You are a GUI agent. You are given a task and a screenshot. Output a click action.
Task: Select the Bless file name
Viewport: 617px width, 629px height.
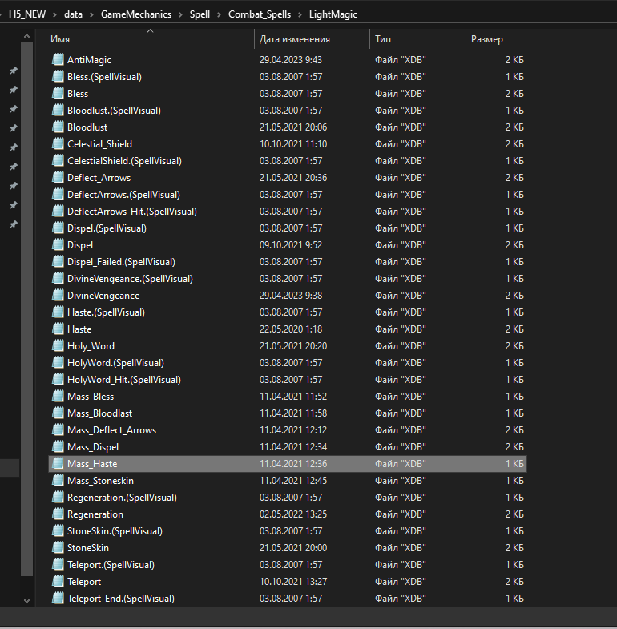78,94
